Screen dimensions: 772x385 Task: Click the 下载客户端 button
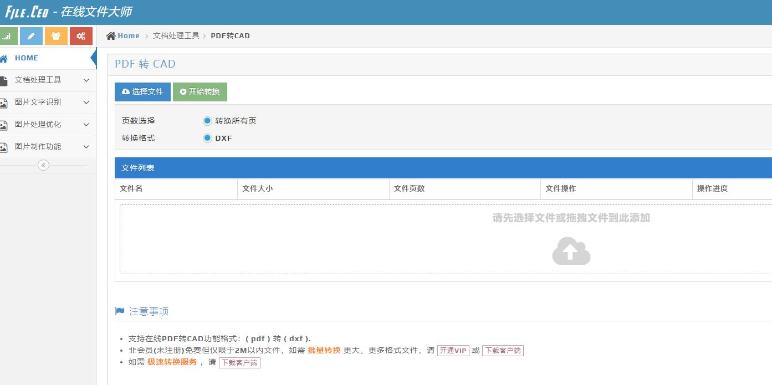tap(503, 350)
